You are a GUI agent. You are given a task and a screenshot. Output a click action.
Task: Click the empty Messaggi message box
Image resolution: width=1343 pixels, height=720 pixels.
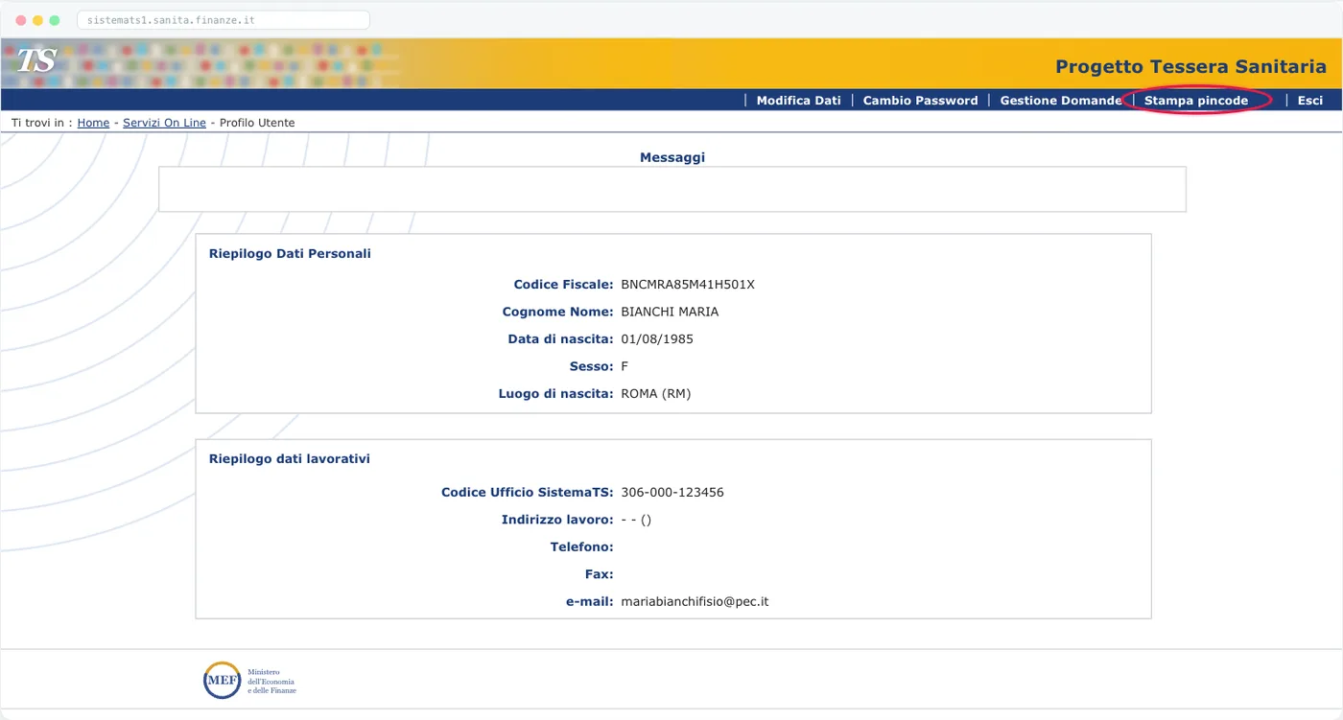coord(671,189)
